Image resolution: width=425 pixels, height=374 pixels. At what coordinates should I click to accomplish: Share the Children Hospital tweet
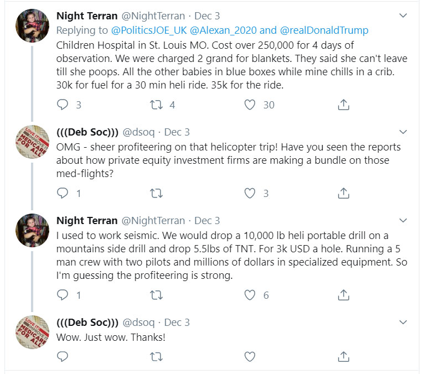(343, 105)
